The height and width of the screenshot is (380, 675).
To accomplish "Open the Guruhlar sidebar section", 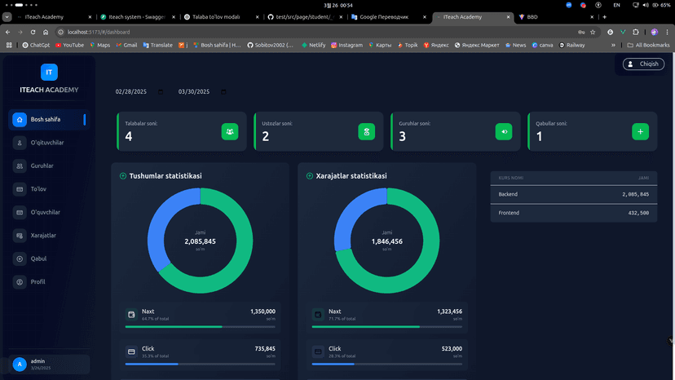I will click(42, 166).
